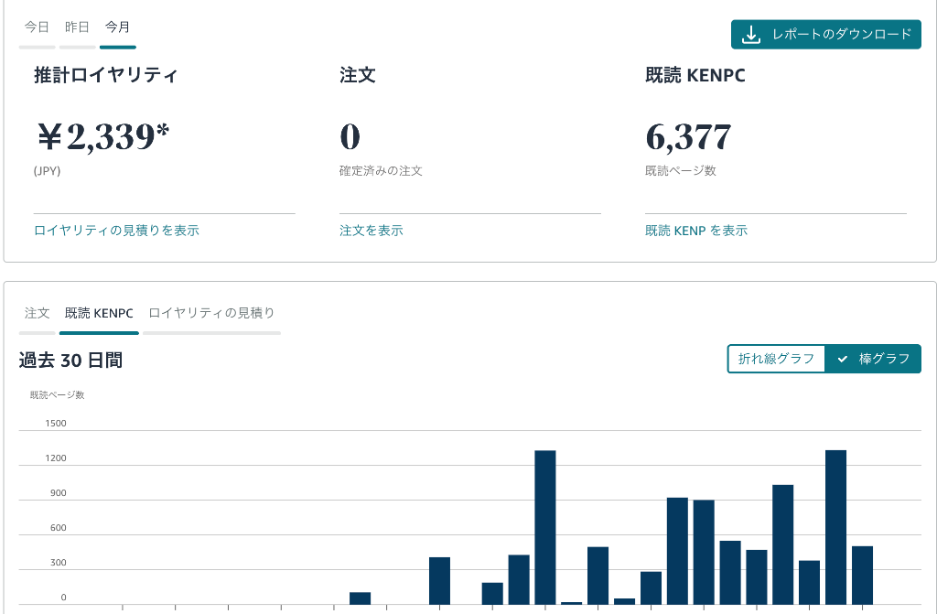Switch to the 今日 time period tab

[36, 27]
